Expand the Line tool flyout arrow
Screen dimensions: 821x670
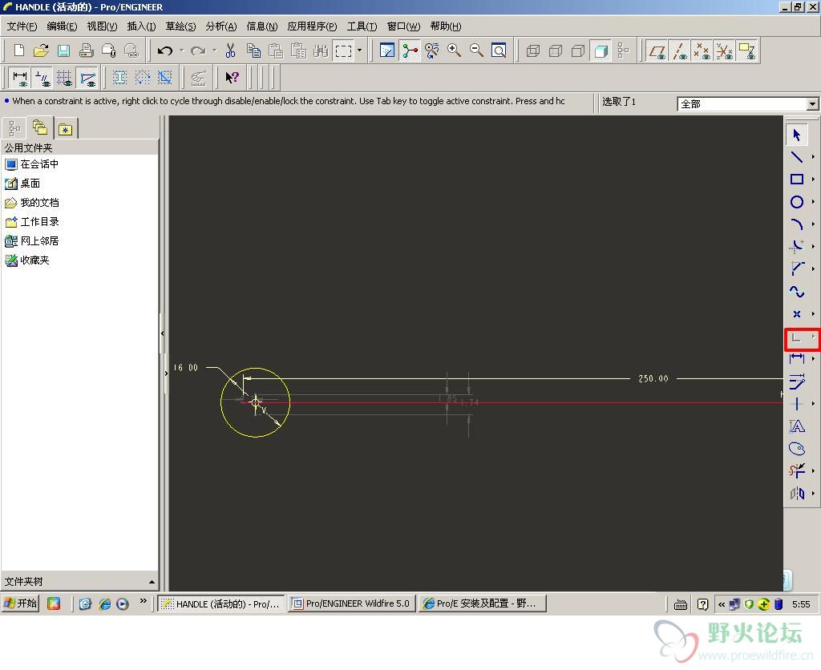pyautogui.click(x=813, y=156)
